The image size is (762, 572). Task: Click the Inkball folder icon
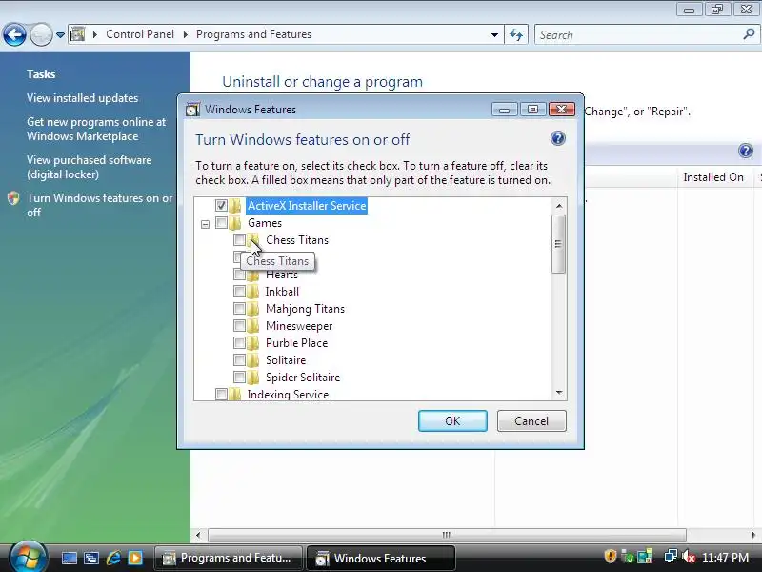253,292
